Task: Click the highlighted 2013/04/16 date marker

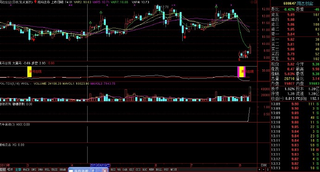Action: (100, 165)
